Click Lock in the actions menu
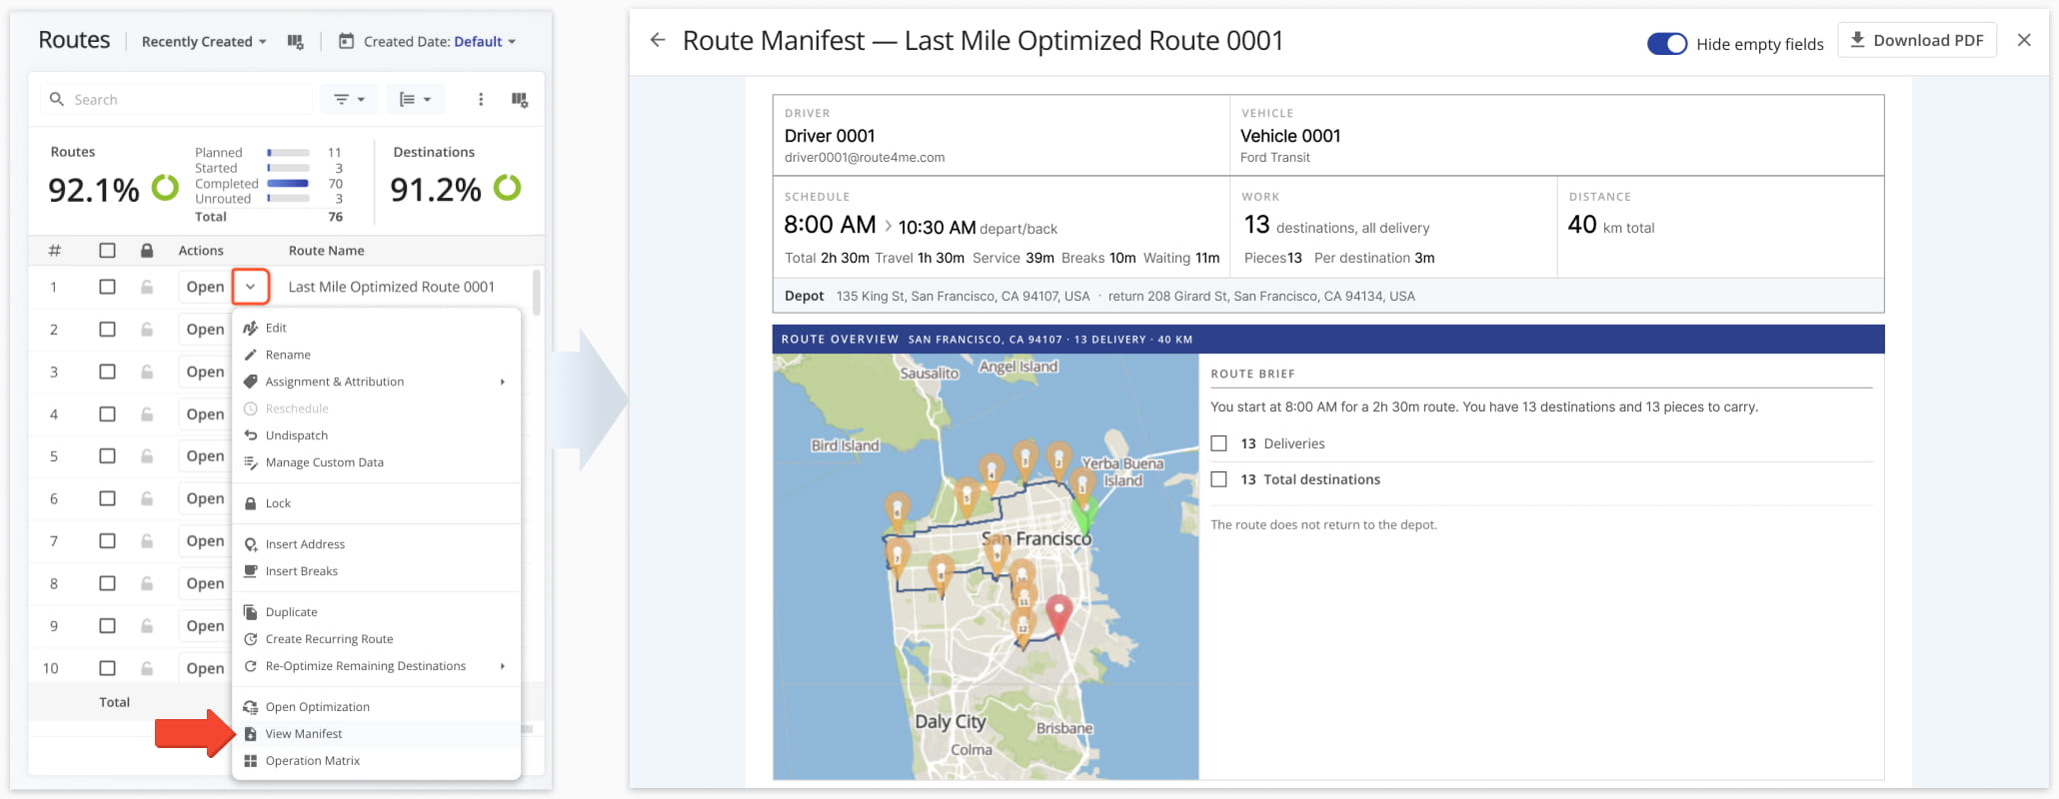This screenshot has height=799, width=2059. (x=376, y=503)
